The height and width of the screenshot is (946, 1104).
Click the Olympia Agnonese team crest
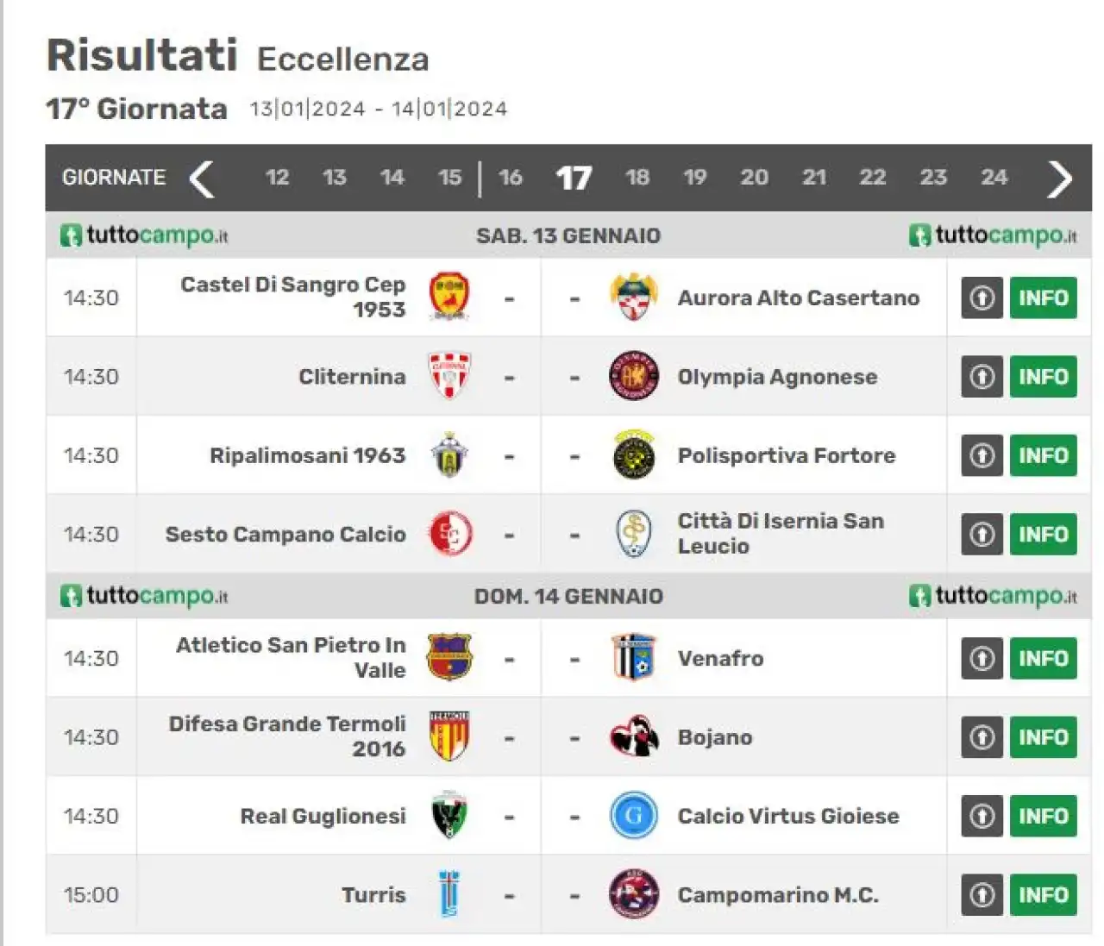tap(634, 376)
